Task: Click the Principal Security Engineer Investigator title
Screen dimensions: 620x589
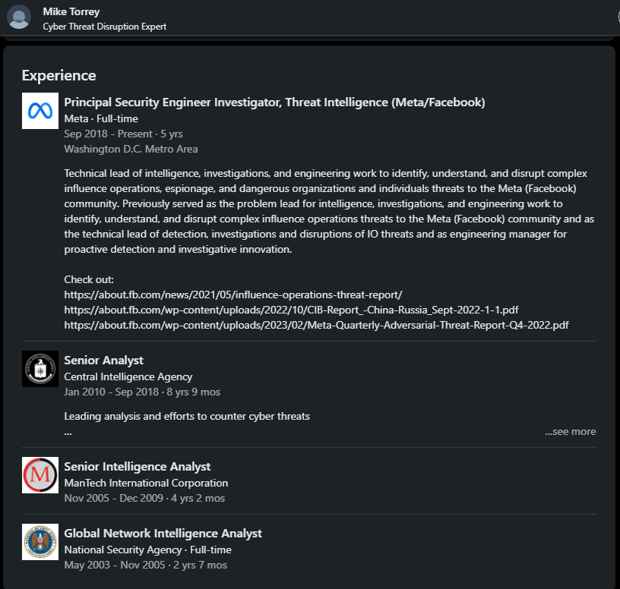Action: point(274,102)
